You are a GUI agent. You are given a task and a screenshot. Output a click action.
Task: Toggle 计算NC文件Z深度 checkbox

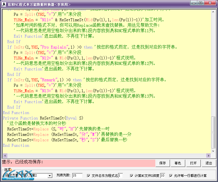pos(132,176)
